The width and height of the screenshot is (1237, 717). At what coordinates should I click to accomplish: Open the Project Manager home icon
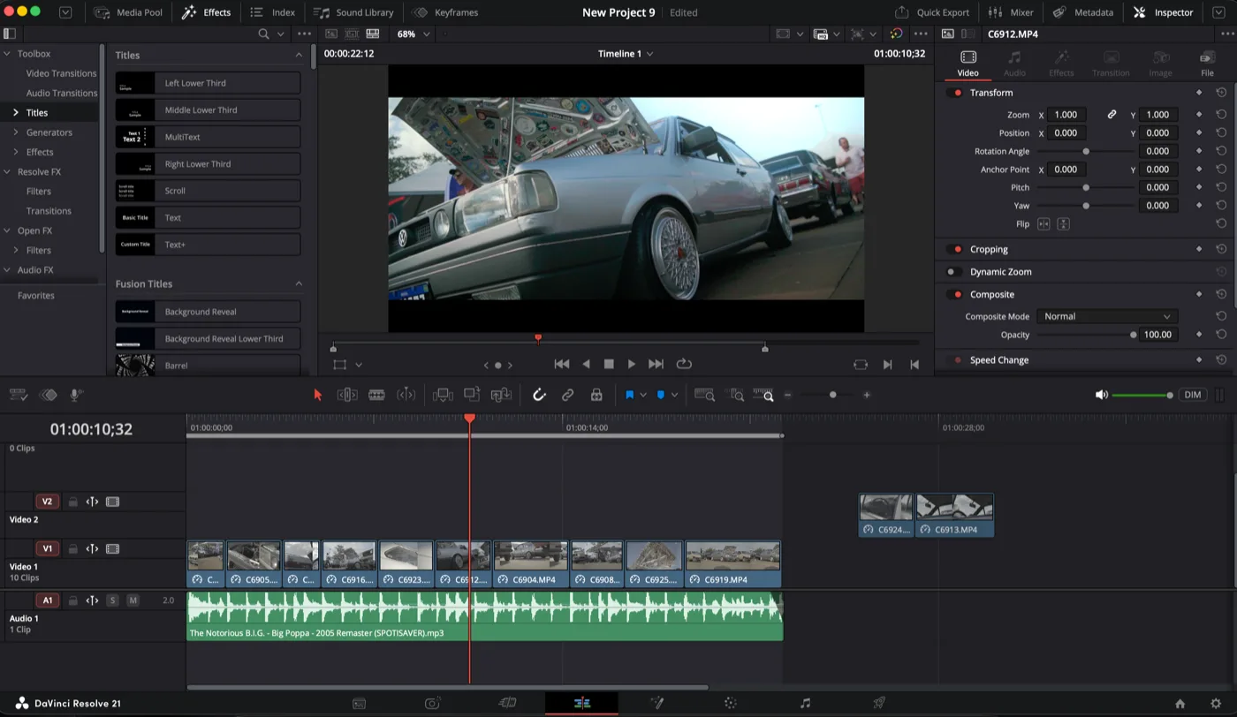[1180, 704]
